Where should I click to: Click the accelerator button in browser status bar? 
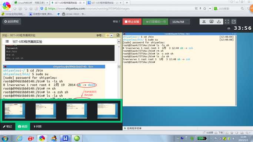(208, 132)
